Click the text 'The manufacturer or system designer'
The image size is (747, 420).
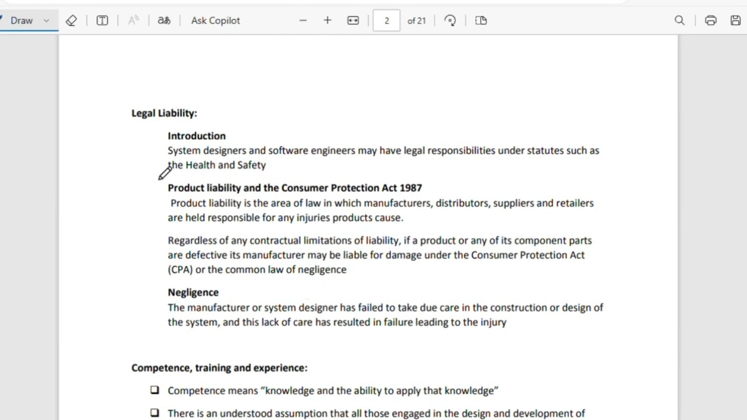(253, 307)
